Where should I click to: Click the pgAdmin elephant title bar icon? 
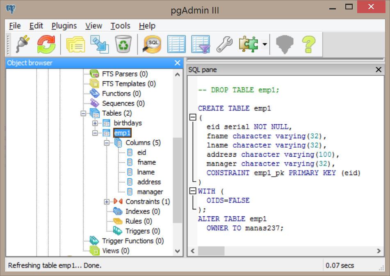coord(11,9)
